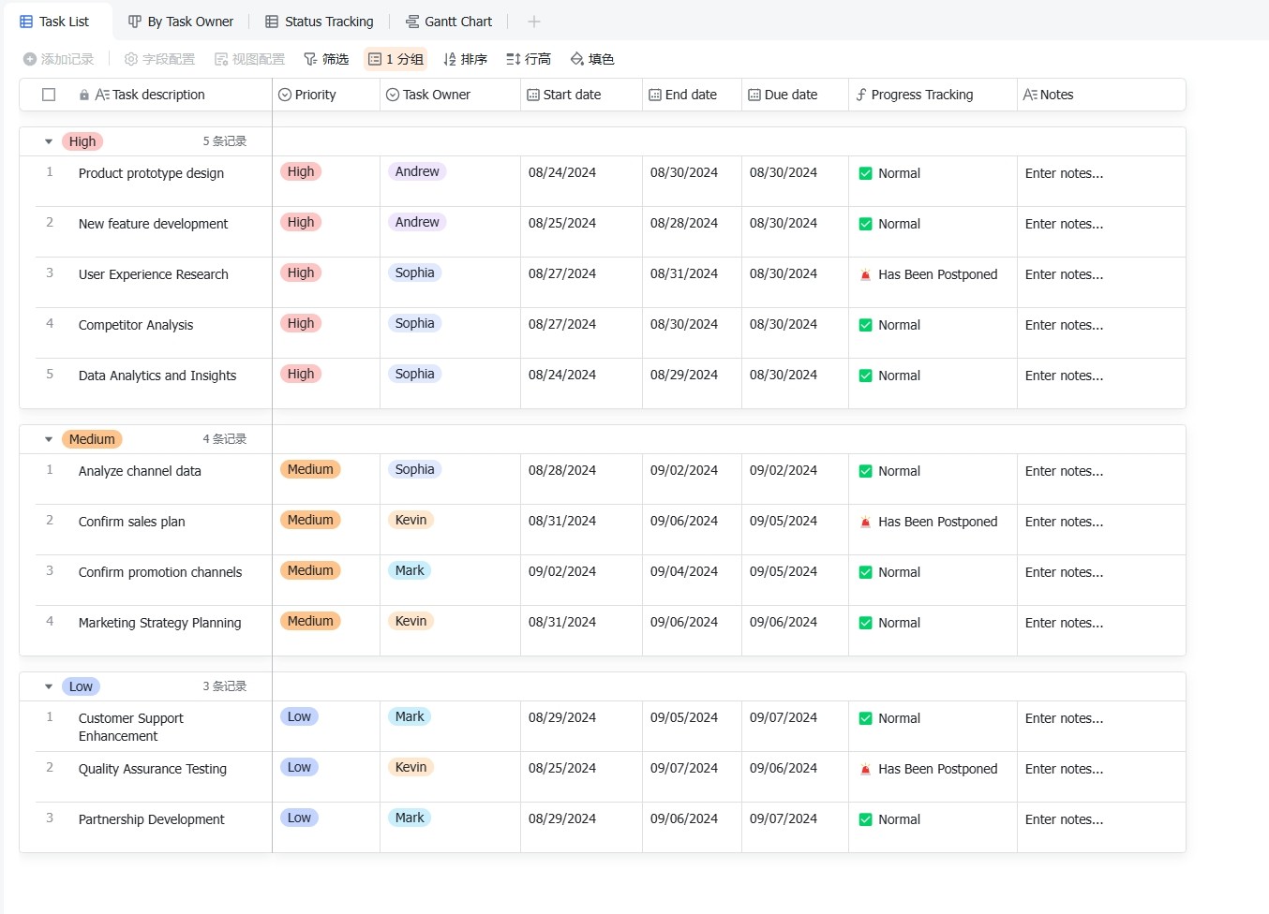The width and height of the screenshot is (1269, 914).
Task: Toggle Normal checkmark for New feature development
Action: 866,224
